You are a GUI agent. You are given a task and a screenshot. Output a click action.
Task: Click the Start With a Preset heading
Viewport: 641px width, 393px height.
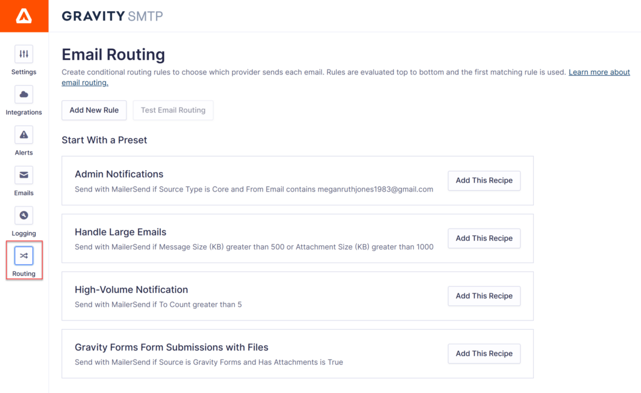[105, 140]
